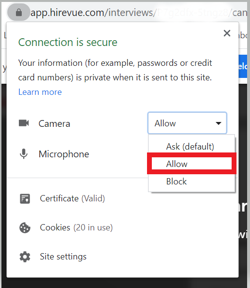
Task: Click the Cookies icon
Action: click(25, 228)
